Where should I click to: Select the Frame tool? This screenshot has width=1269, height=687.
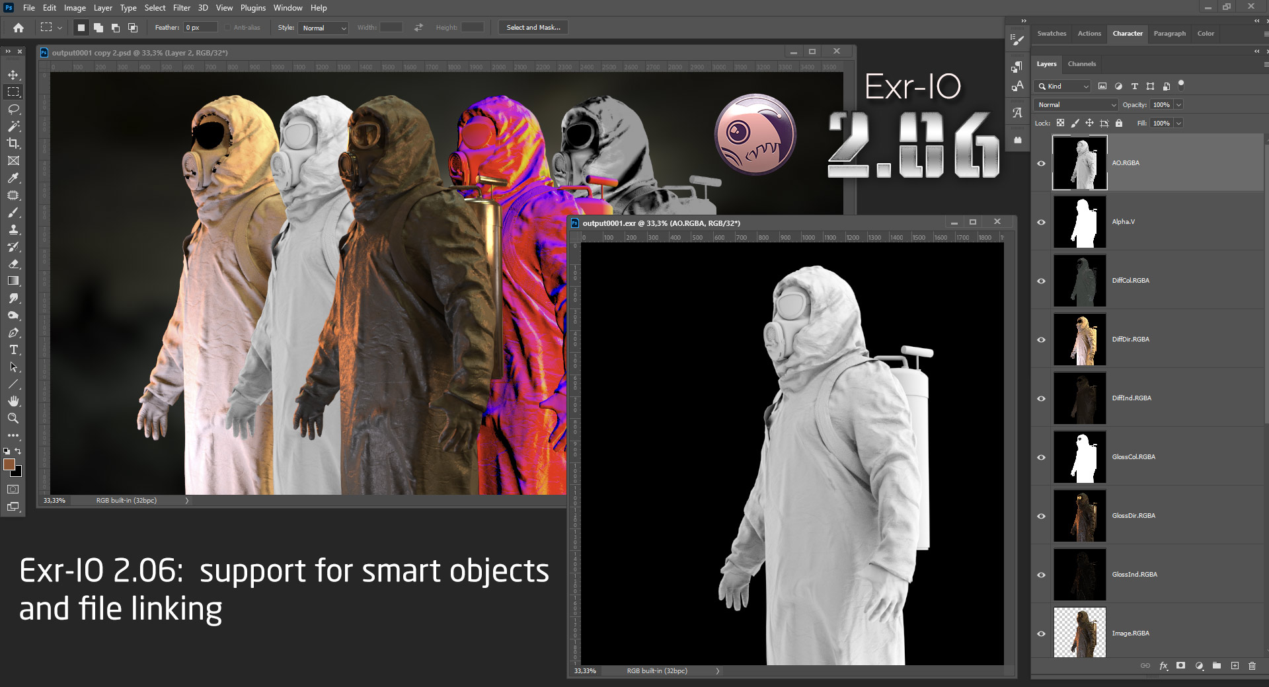[x=13, y=161]
